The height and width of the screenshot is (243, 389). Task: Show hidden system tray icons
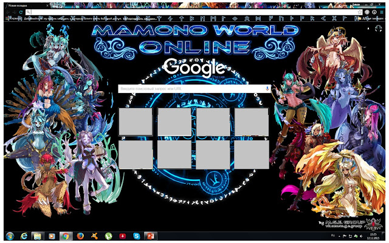click(340, 236)
